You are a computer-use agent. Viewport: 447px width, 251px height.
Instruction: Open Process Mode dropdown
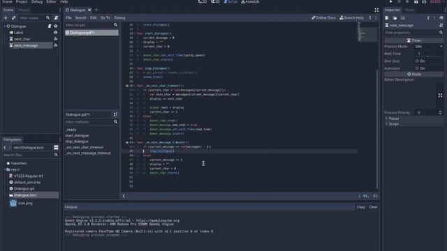click(x=429, y=47)
